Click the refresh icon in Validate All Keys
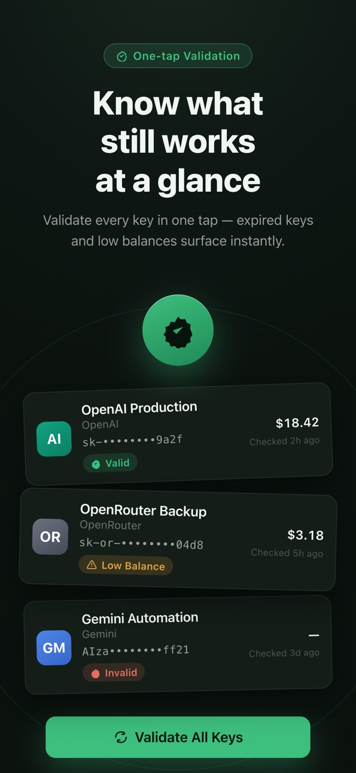The image size is (356, 773). coord(121,737)
